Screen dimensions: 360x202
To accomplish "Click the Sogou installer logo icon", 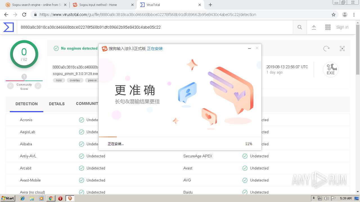I will pos(105,49).
